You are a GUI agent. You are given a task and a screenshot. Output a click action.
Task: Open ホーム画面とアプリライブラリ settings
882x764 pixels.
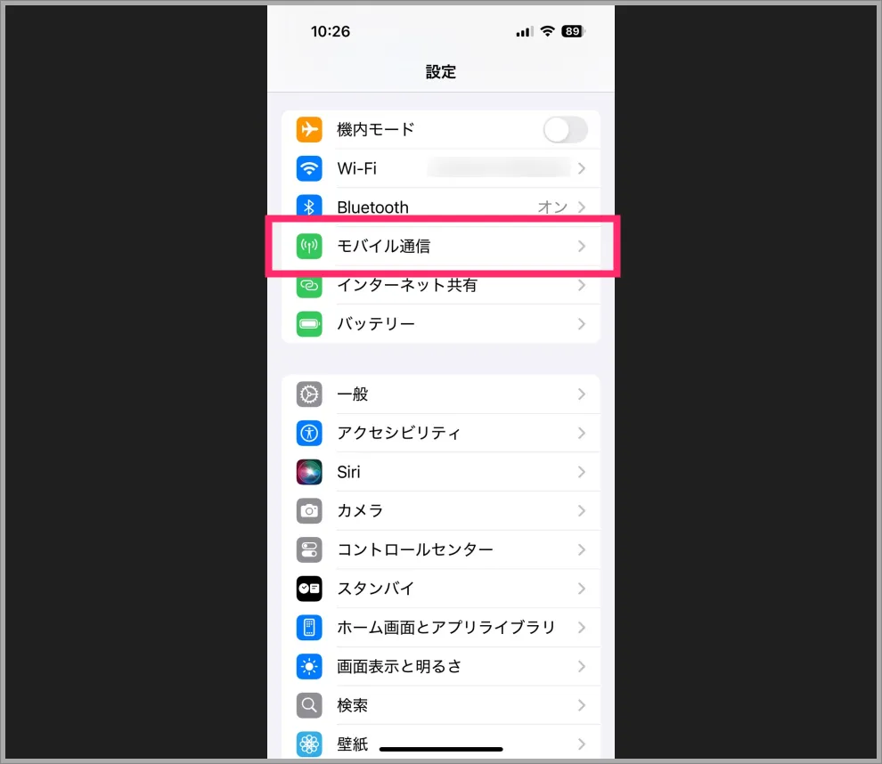pos(441,628)
